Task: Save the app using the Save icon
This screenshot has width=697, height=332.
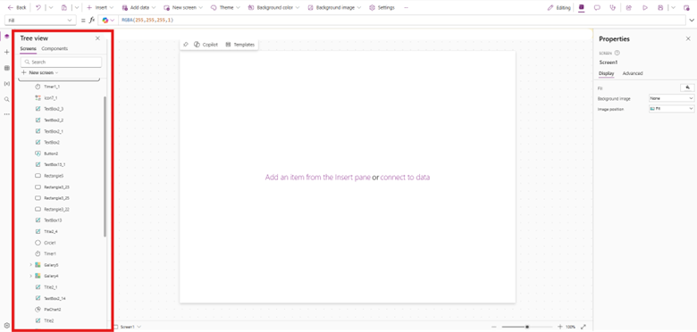Action: (660, 7)
